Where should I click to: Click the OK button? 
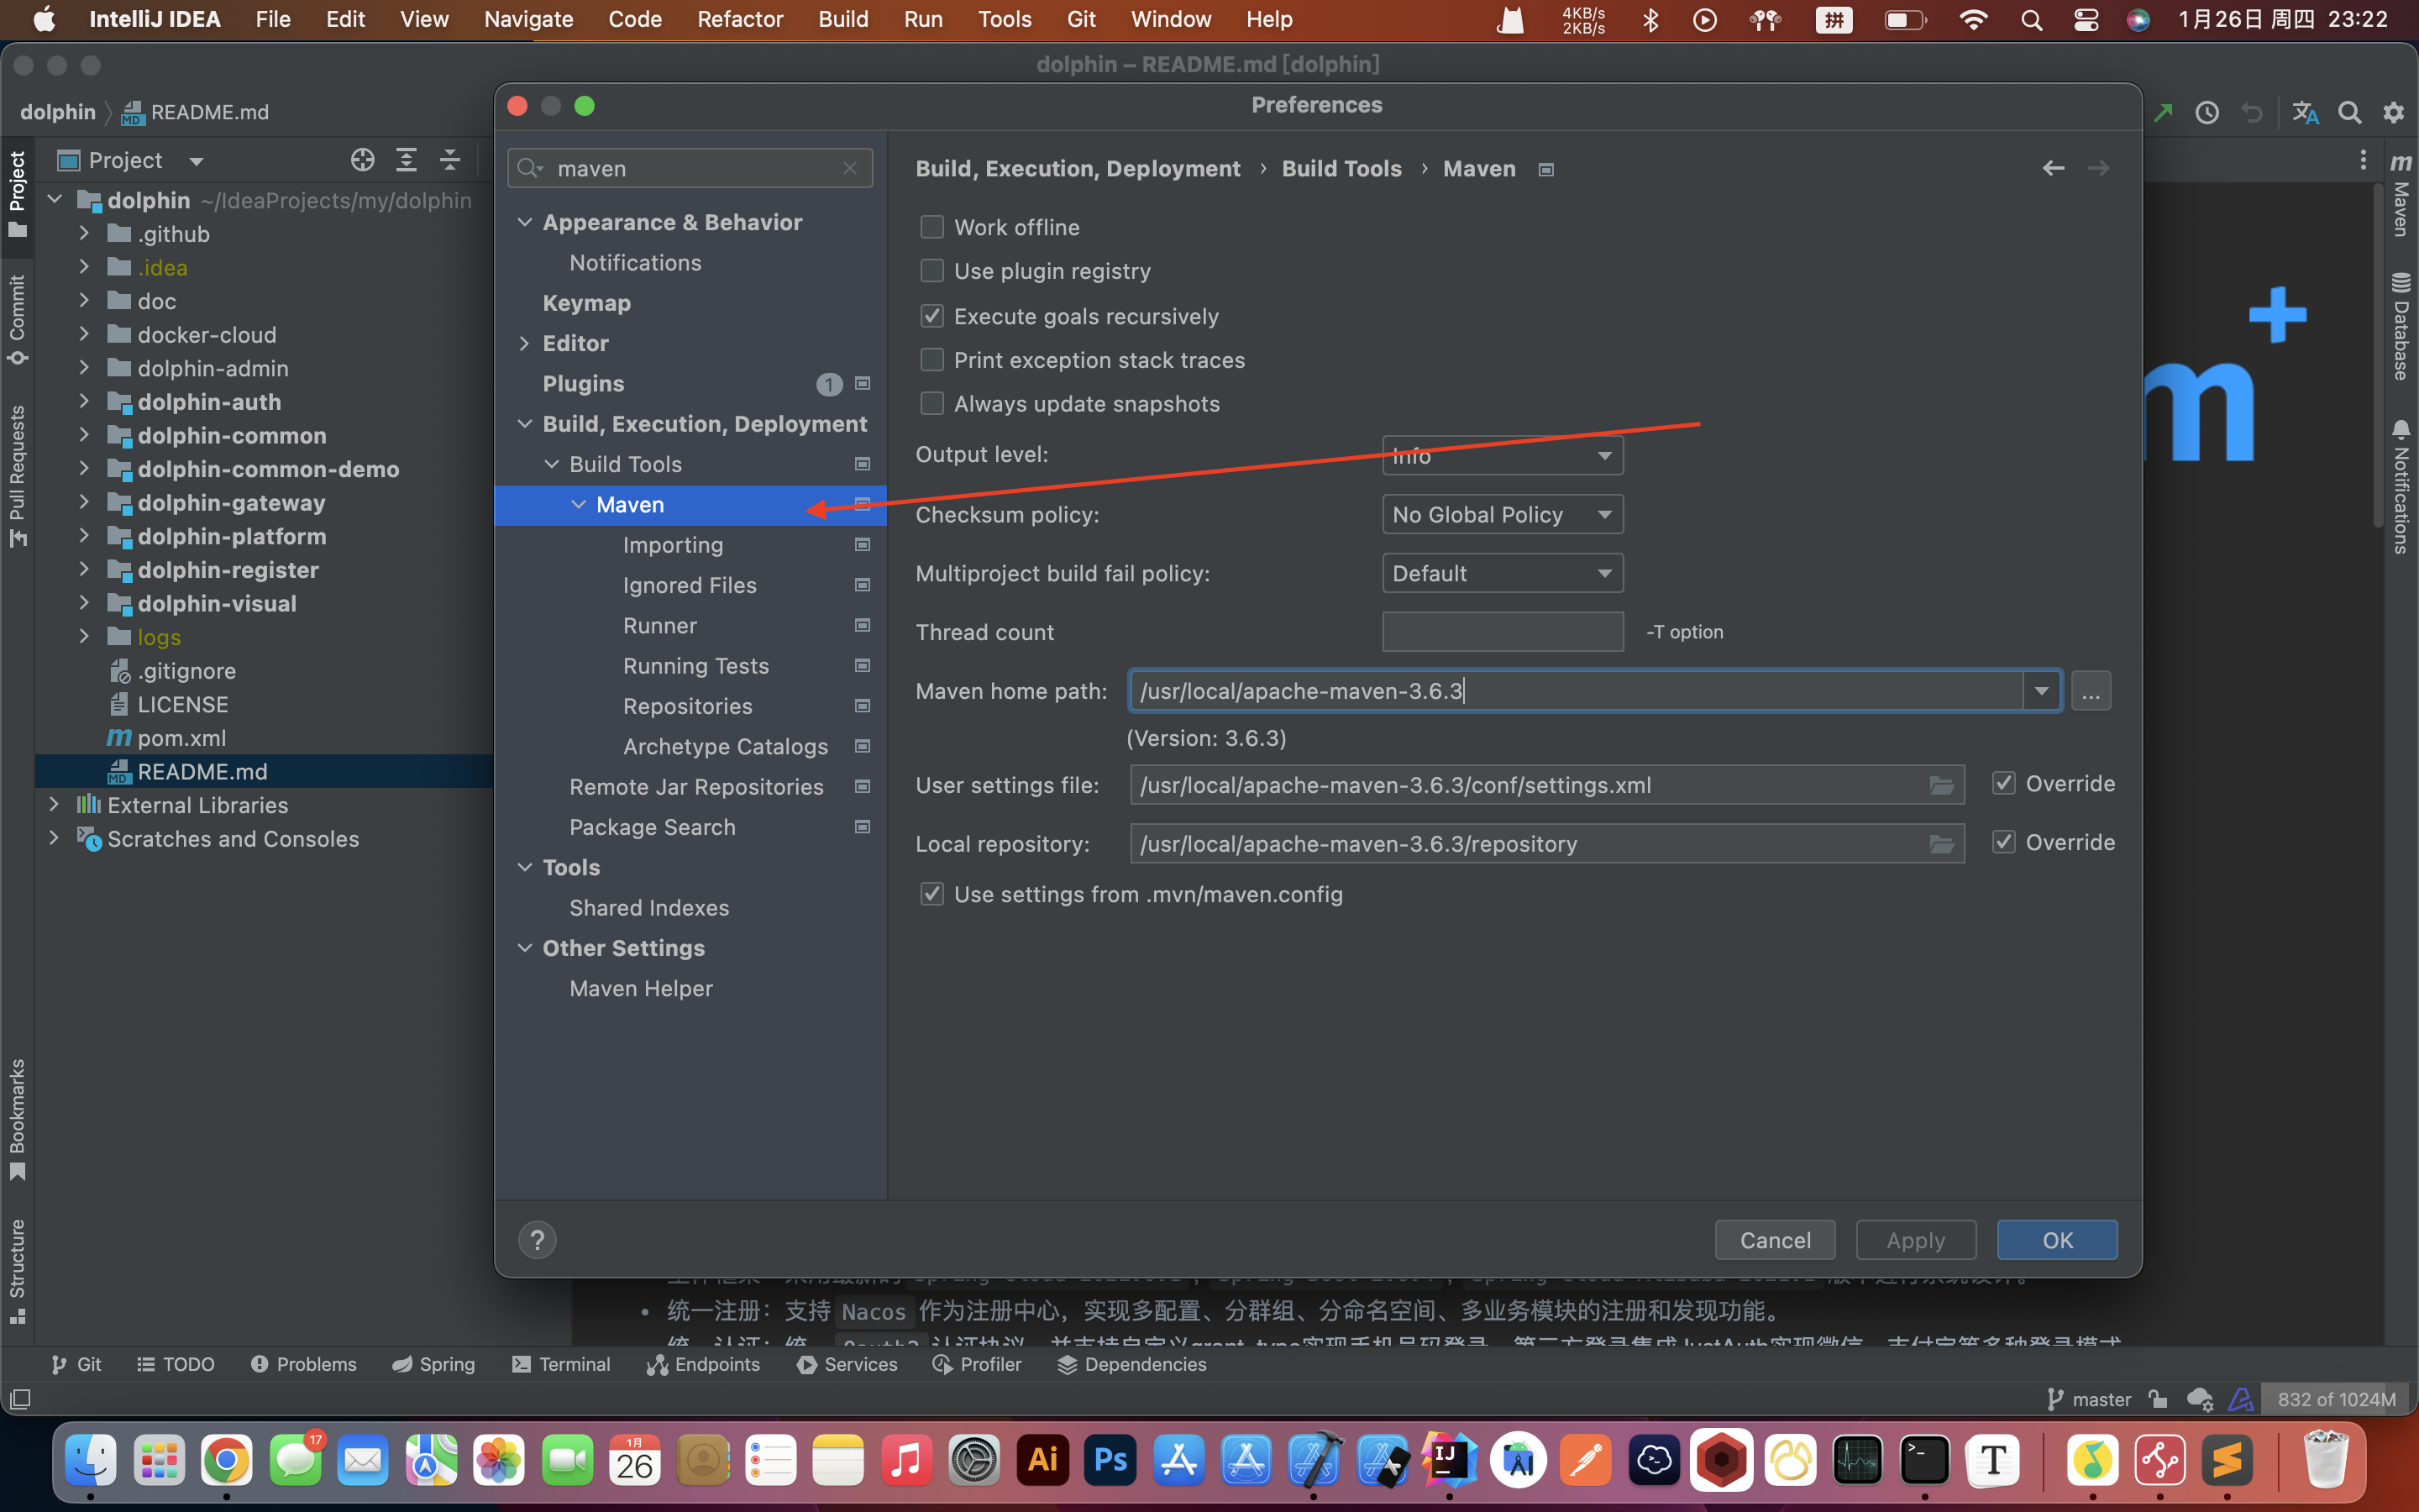pos(2056,1240)
